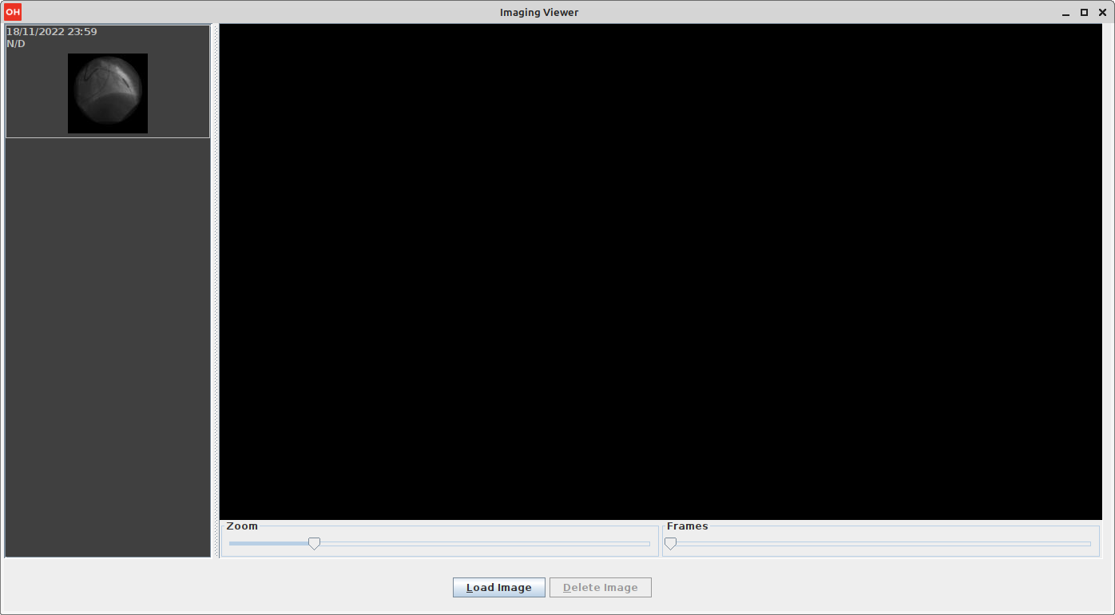Click the 18/11/2022 23:59 date label

[x=52, y=32]
